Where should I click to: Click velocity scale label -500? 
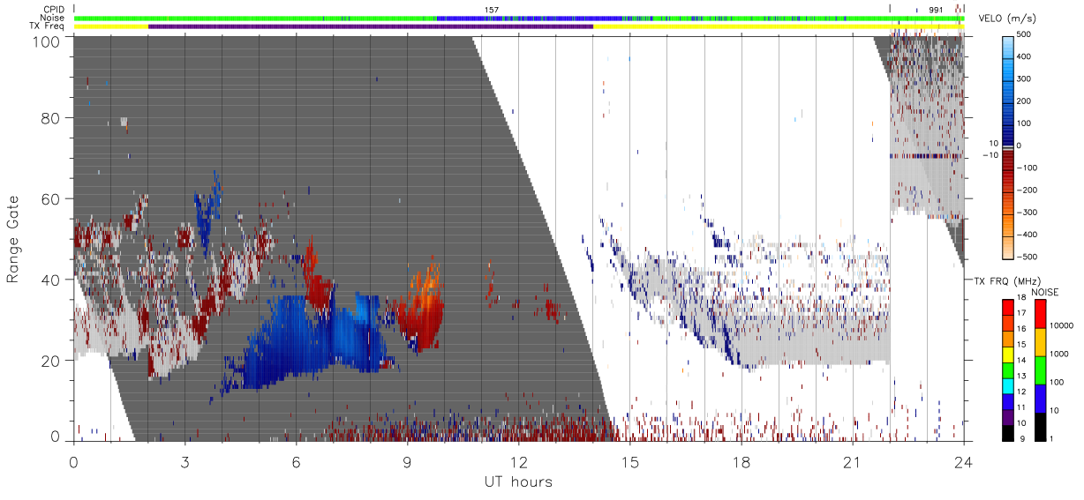coord(1025,257)
